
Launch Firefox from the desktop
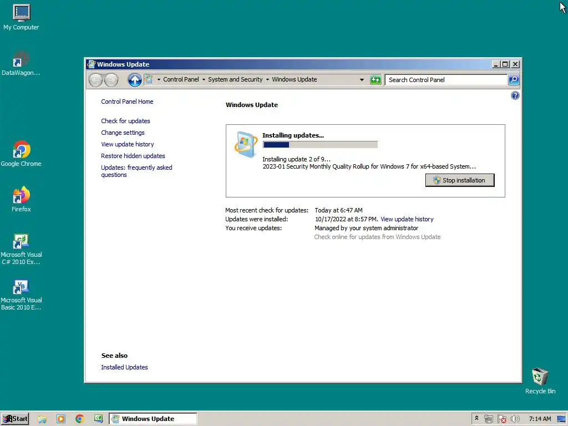(21, 199)
